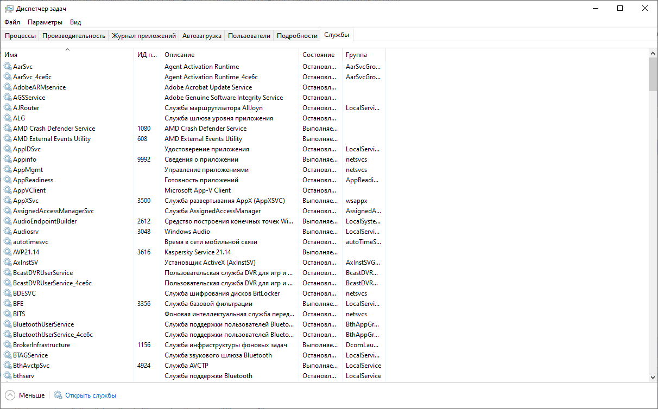The image size is (658, 409).
Task: Click the BrokerInfrastructure gear icon
Action: point(8,345)
